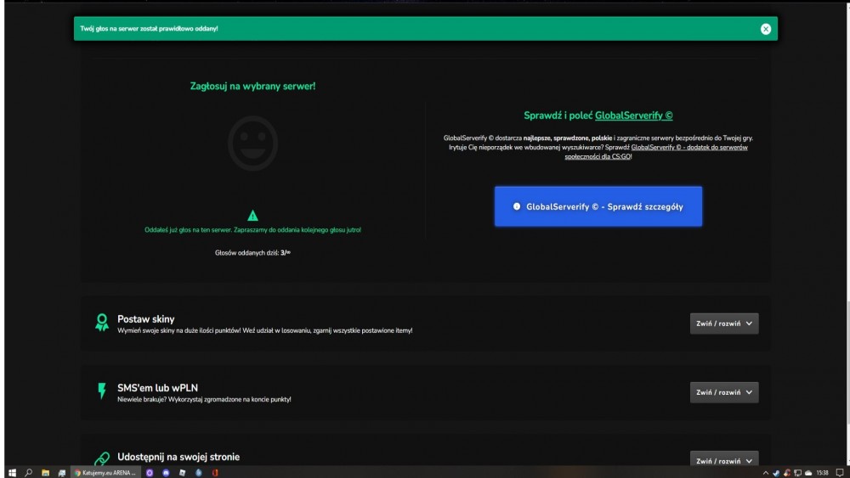Open the GlobalServerify © - Sprawdź szczegóły button

pyautogui.click(x=598, y=206)
